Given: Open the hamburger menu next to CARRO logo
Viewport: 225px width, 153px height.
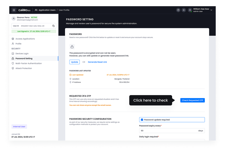Looking at the screenshot, I should coord(14,10).
